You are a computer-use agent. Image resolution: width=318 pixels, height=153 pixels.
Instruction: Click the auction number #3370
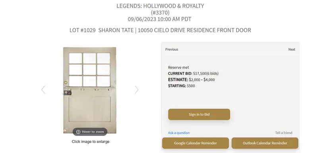(x=160, y=13)
